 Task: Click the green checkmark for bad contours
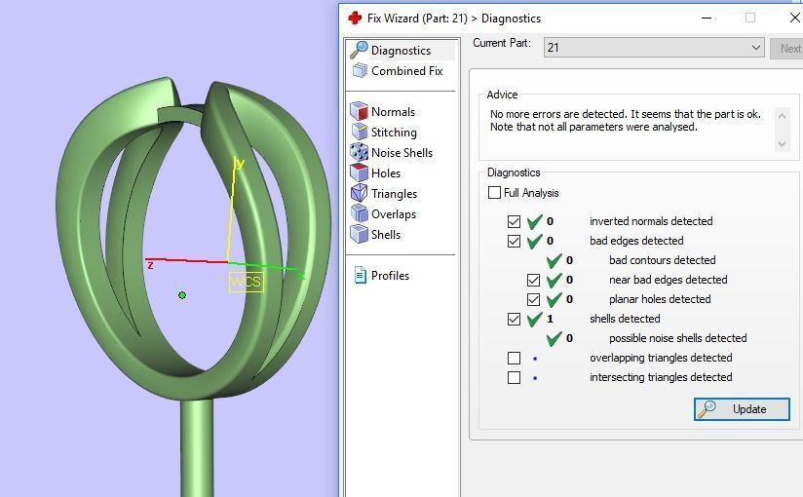(554, 260)
